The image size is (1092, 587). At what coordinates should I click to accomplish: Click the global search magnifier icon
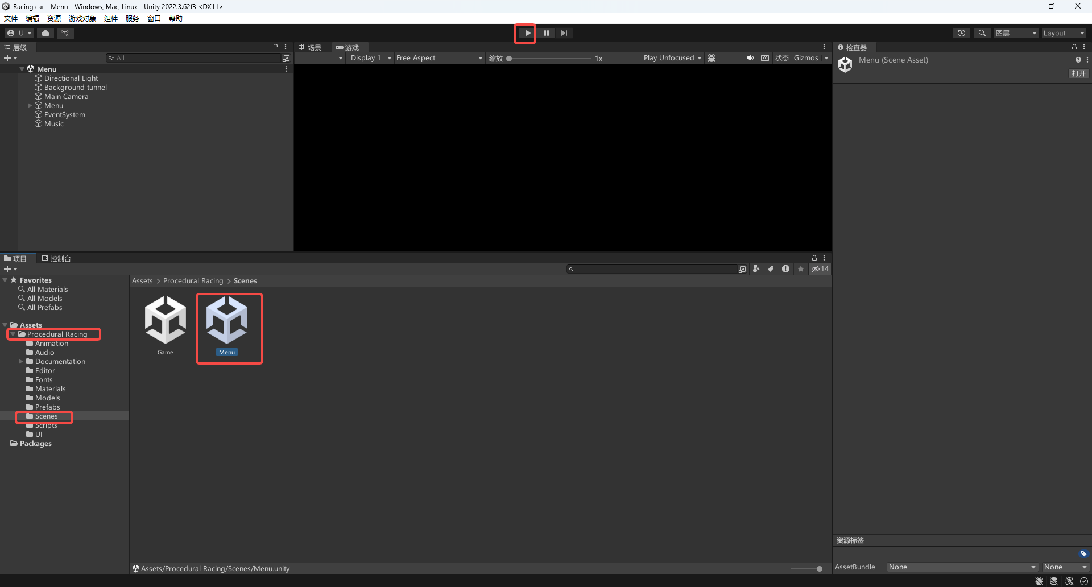tap(982, 33)
